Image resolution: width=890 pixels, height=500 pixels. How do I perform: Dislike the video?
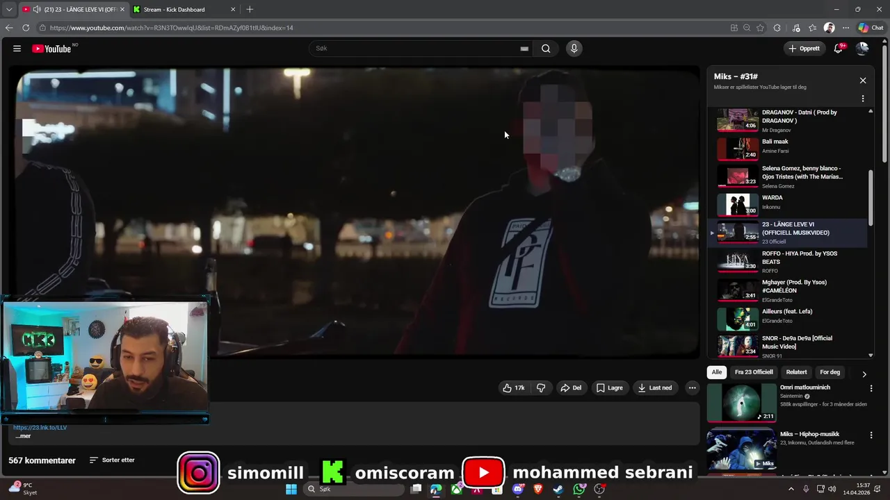(540, 387)
